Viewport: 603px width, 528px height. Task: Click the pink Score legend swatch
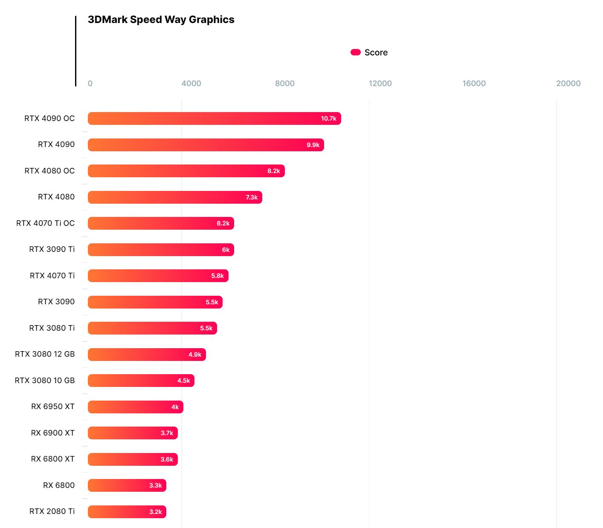pos(356,52)
